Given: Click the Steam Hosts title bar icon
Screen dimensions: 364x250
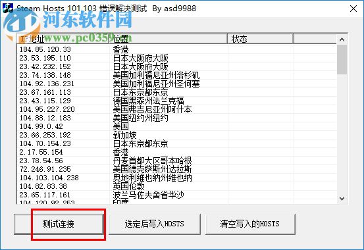Looking at the screenshot, I should click(x=8, y=8).
